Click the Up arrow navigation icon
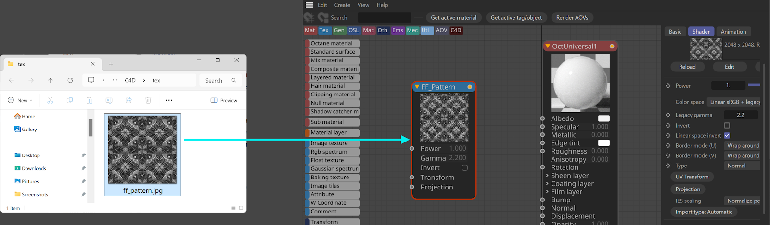Screen dimensions: 770x225 coord(51,80)
